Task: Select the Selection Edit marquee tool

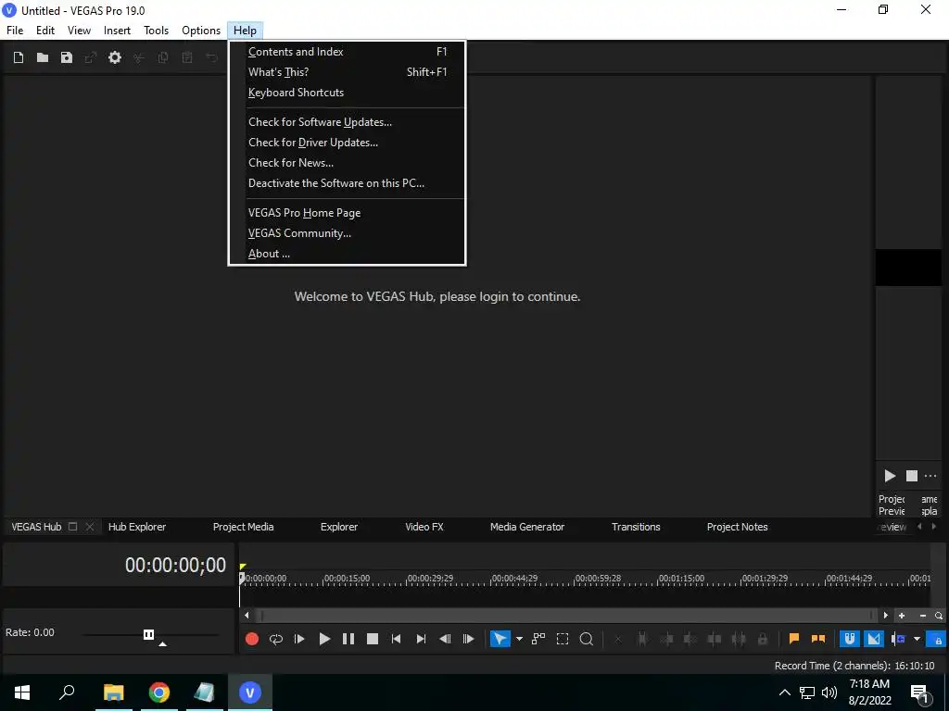Action: (563, 639)
